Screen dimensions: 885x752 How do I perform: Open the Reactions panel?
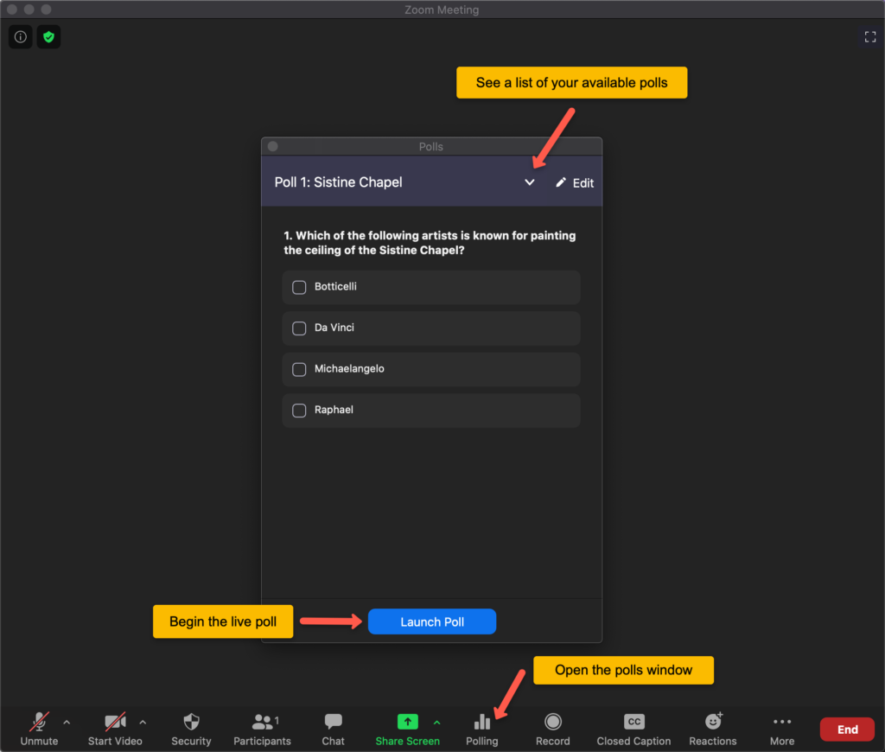click(712, 729)
